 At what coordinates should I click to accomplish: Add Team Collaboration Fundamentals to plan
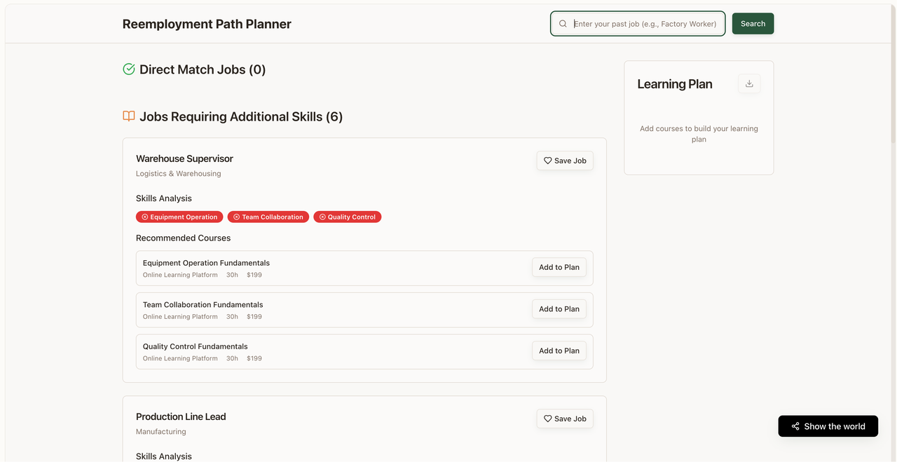coord(559,309)
